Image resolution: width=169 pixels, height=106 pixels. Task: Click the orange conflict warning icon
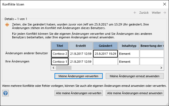7,25
